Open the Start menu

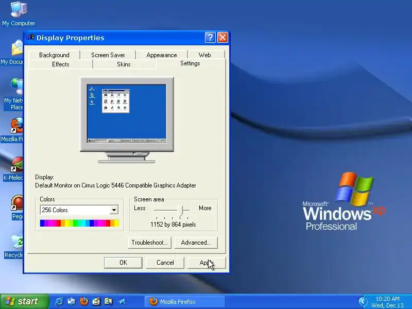[25, 301]
